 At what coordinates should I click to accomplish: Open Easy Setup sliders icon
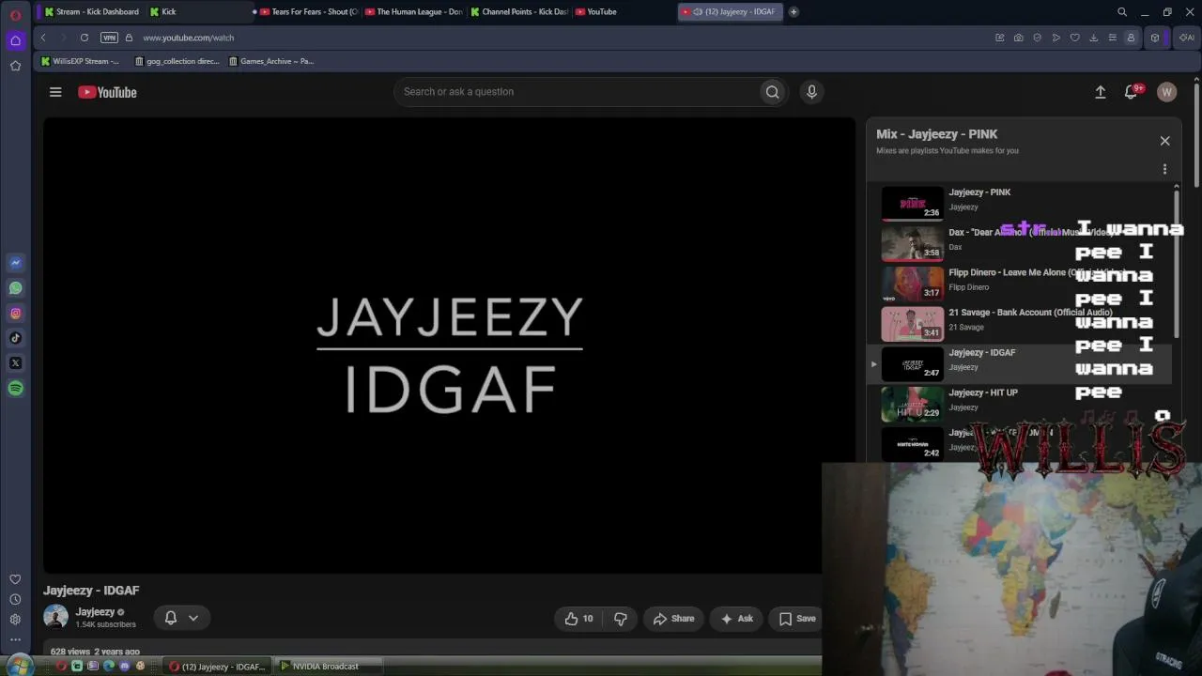1112,38
